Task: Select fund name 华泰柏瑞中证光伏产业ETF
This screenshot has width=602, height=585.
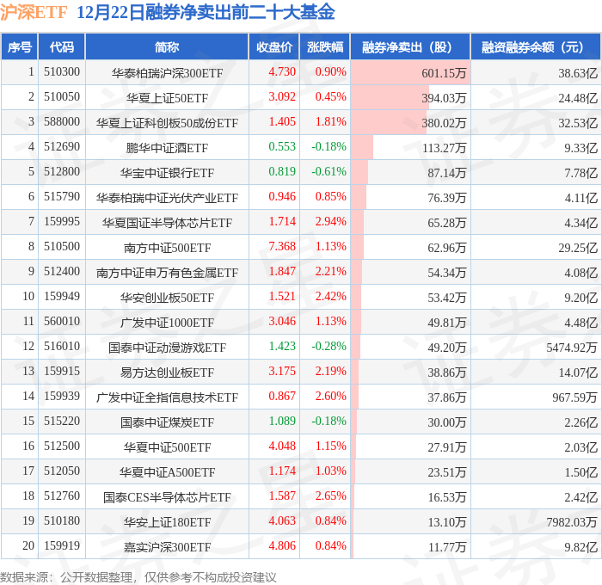Action: click(x=167, y=198)
